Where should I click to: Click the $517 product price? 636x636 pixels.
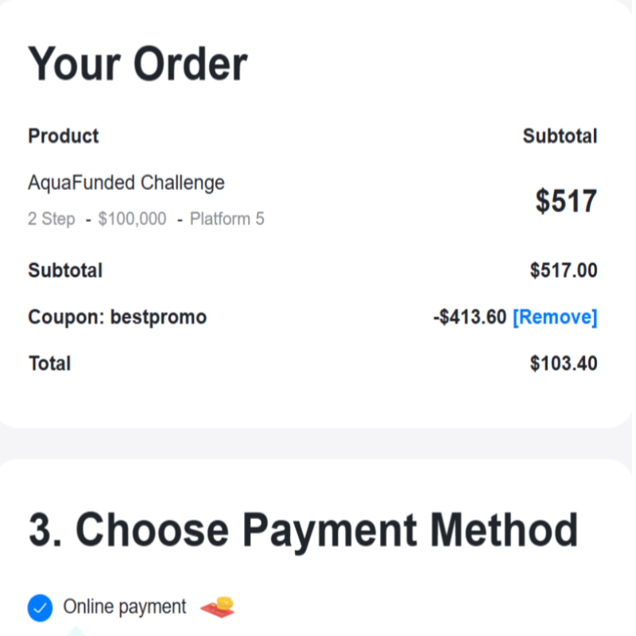click(566, 201)
